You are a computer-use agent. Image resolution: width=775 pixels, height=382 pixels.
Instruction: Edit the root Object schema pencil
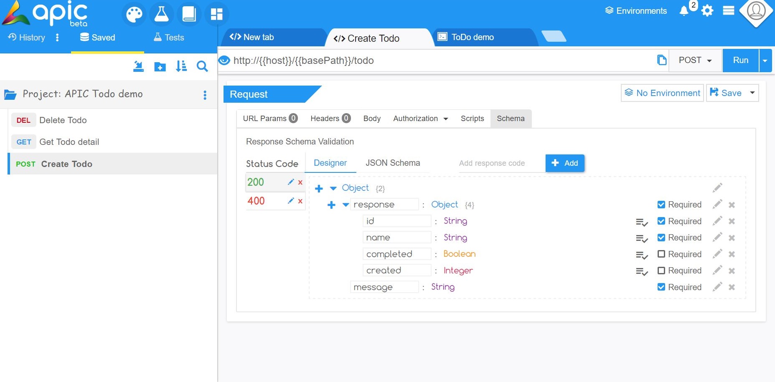click(717, 188)
